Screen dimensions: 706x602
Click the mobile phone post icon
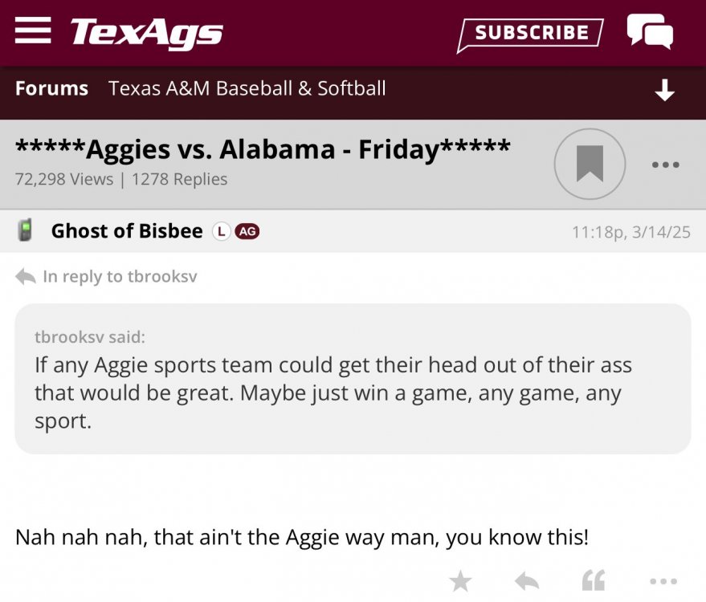(26, 231)
